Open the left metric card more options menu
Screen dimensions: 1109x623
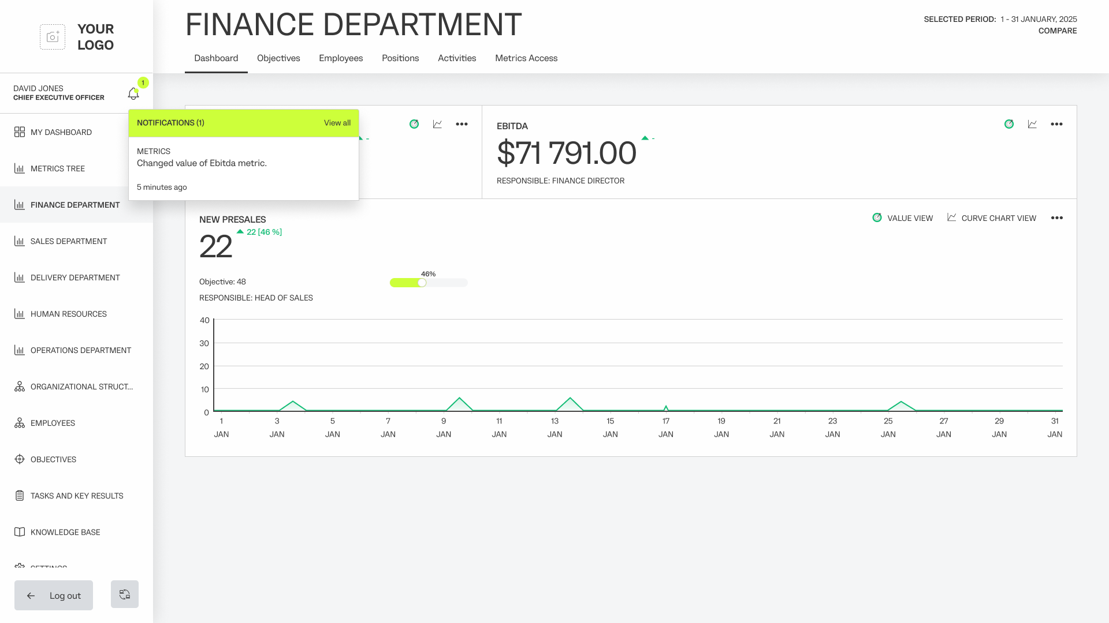pyautogui.click(x=462, y=124)
